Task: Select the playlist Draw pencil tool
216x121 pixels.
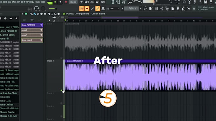Action: coord(31,14)
